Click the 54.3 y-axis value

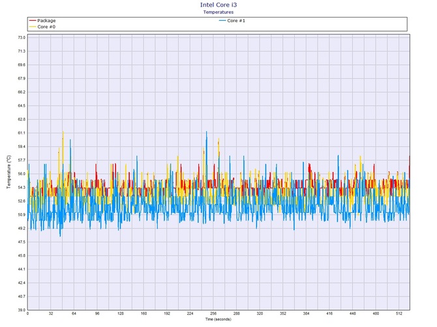[x=22, y=188]
